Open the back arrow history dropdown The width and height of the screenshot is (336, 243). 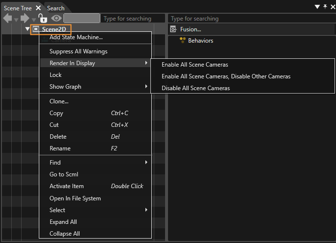click(x=16, y=20)
